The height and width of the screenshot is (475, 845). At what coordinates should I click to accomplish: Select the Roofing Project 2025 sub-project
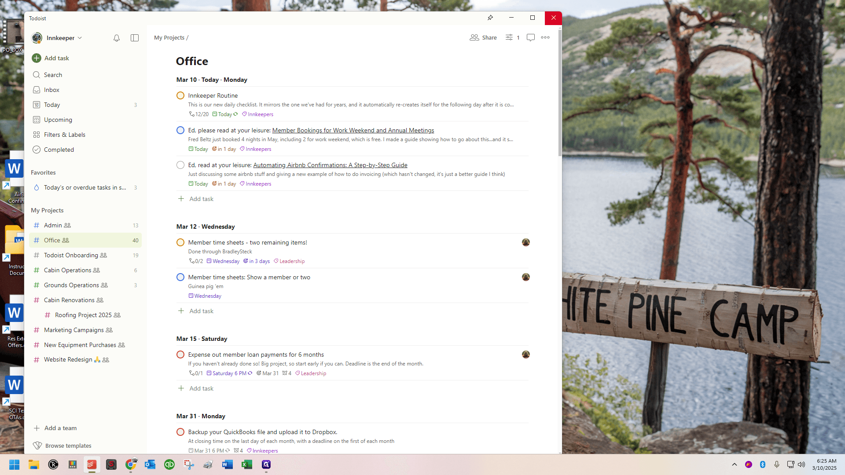[x=86, y=315]
